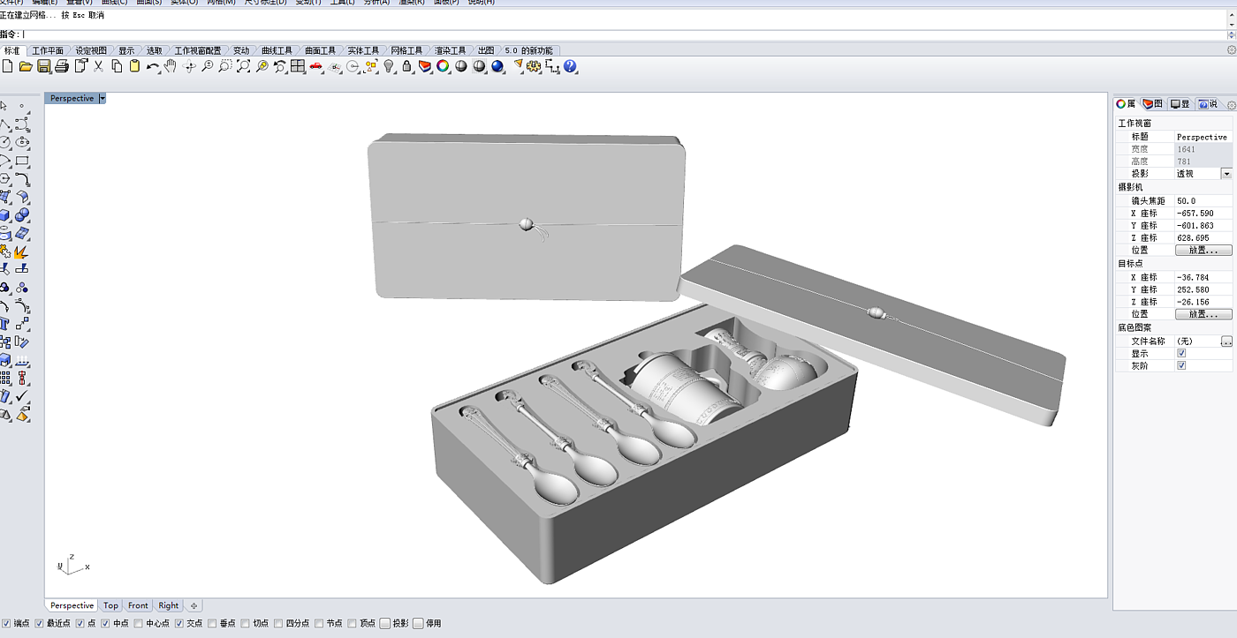
Task: Open the Perspective viewport title dropdown arrow
Action: click(x=102, y=98)
